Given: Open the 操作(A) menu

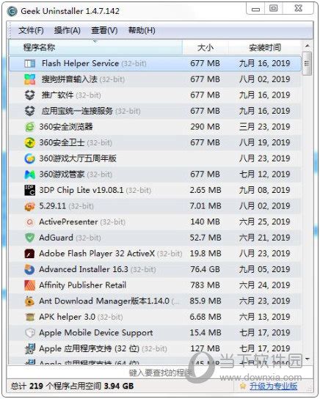Looking at the screenshot, I should click(x=68, y=31).
